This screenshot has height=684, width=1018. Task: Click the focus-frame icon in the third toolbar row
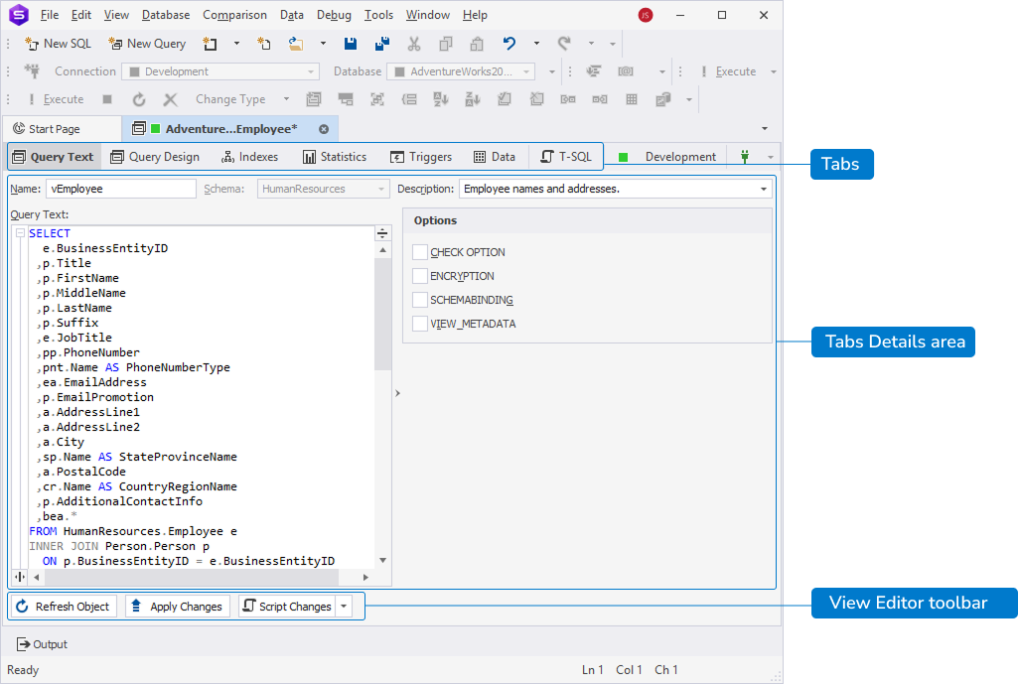[377, 99]
